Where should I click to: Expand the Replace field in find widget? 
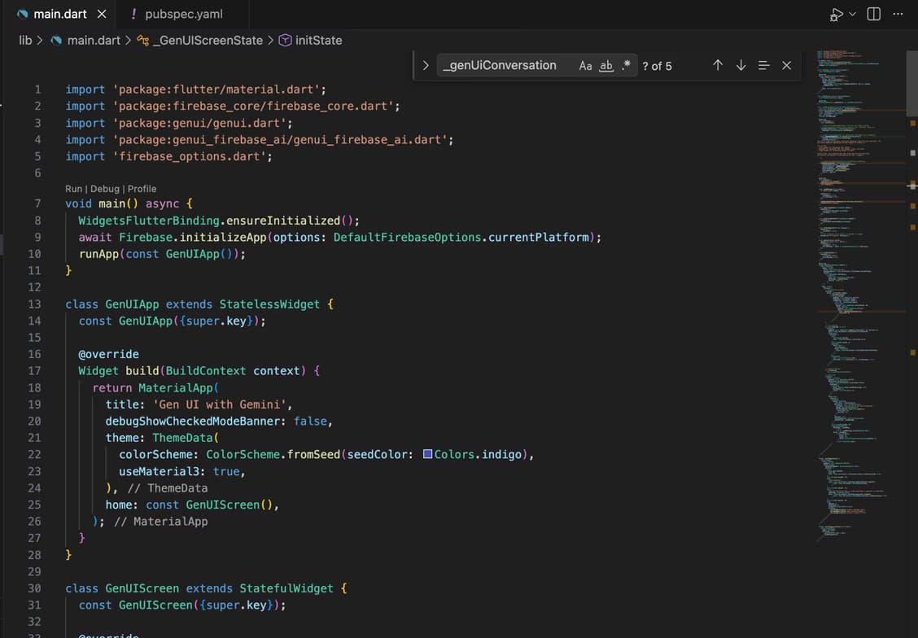pos(426,66)
